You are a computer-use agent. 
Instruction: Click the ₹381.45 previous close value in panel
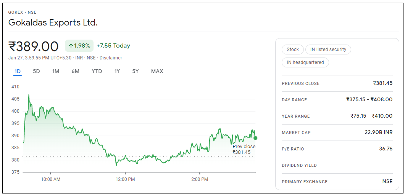[x=382, y=83]
